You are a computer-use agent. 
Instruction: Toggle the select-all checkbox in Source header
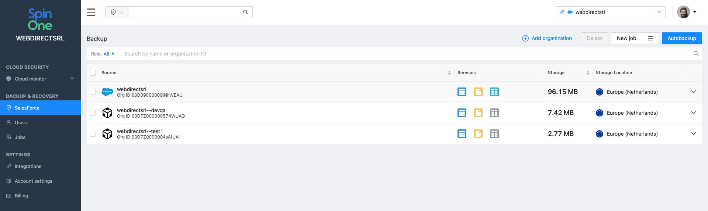(93, 73)
